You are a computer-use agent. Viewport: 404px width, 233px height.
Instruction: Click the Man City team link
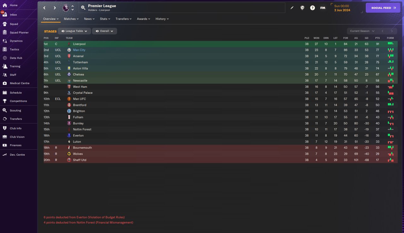pyautogui.click(x=79, y=50)
